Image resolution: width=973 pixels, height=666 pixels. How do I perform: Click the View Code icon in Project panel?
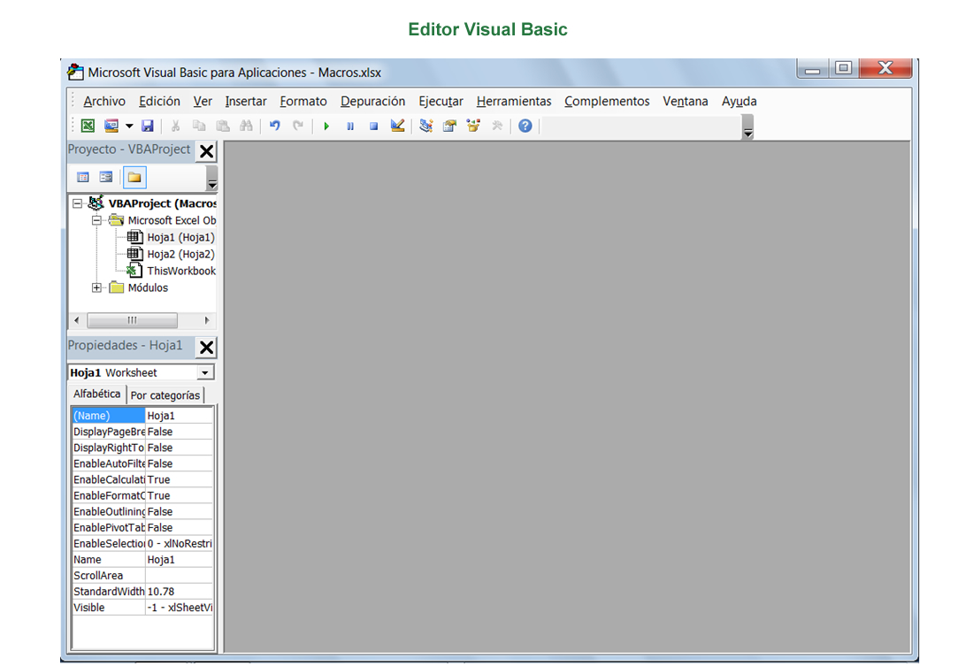[82, 178]
